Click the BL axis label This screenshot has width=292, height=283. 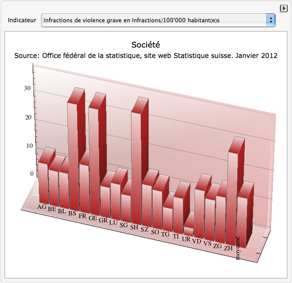point(62,211)
